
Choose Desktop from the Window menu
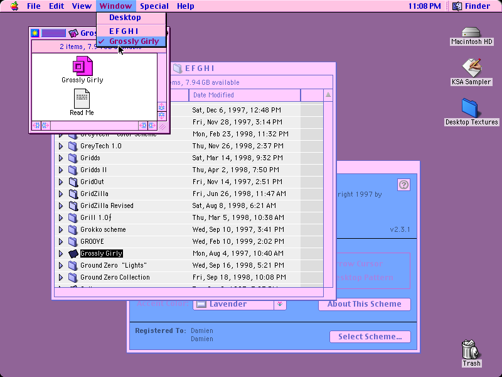[x=131, y=18]
